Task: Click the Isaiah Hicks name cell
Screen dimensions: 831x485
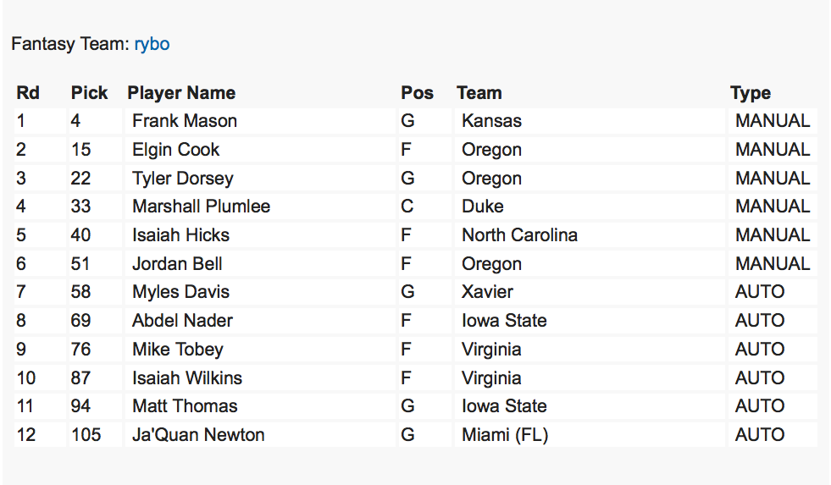Action: point(180,235)
